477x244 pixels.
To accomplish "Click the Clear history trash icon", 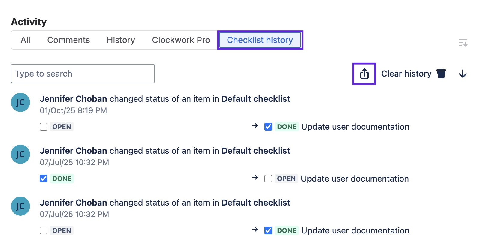I will click(x=441, y=74).
